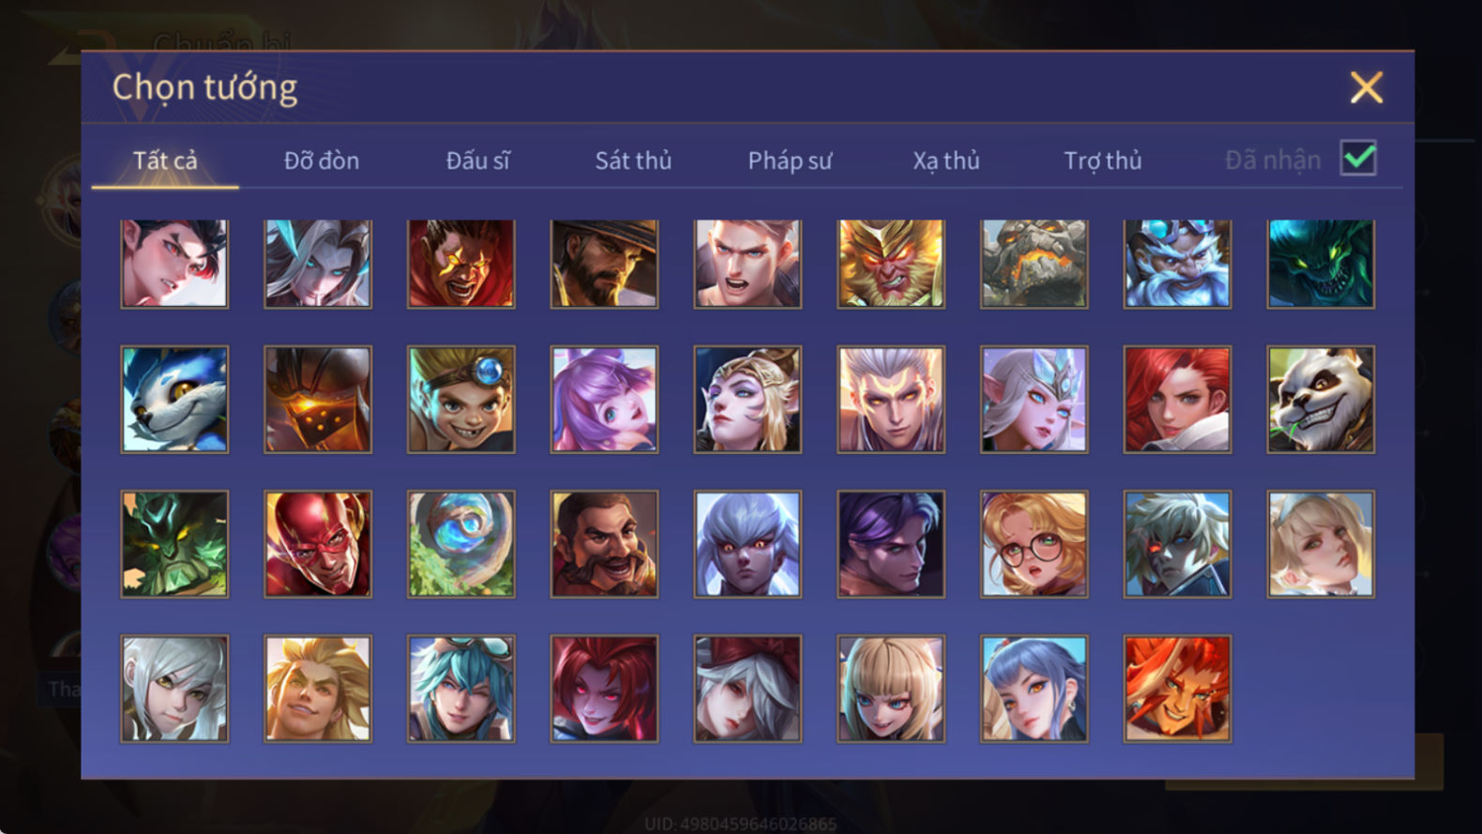Select the Tất cả tab
The width and height of the screenshot is (1482, 834).
[x=165, y=160]
